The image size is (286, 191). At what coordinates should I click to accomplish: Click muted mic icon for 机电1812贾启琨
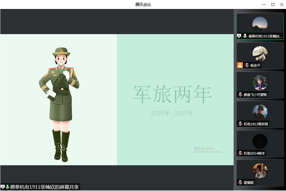(240, 124)
